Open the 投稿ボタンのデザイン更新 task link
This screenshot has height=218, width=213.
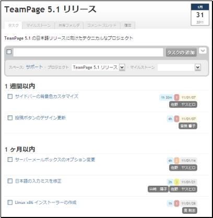(x=40, y=118)
